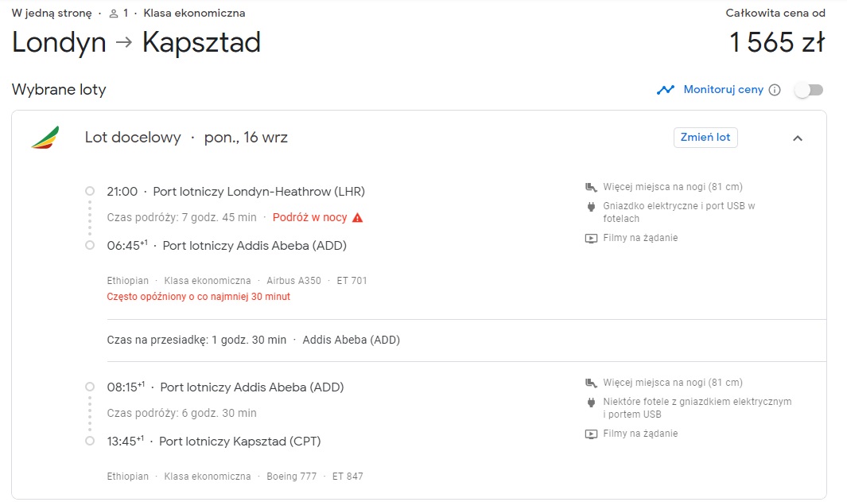The width and height of the screenshot is (847, 502).
Task: Click the Ethiopian Airlines logo icon
Action: [45, 138]
